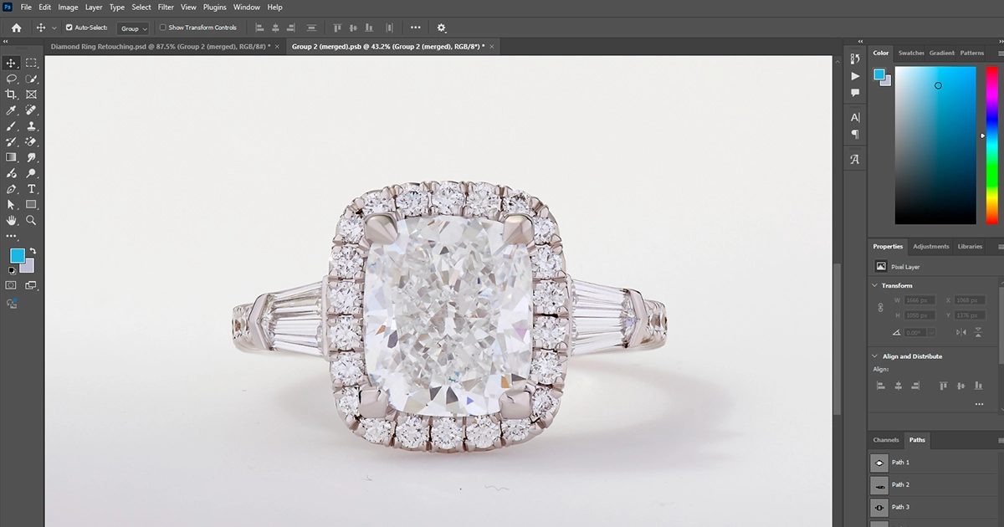Open the options bar settings gear
Viewport: 1004px width, 527px height.
click(441, 28)
